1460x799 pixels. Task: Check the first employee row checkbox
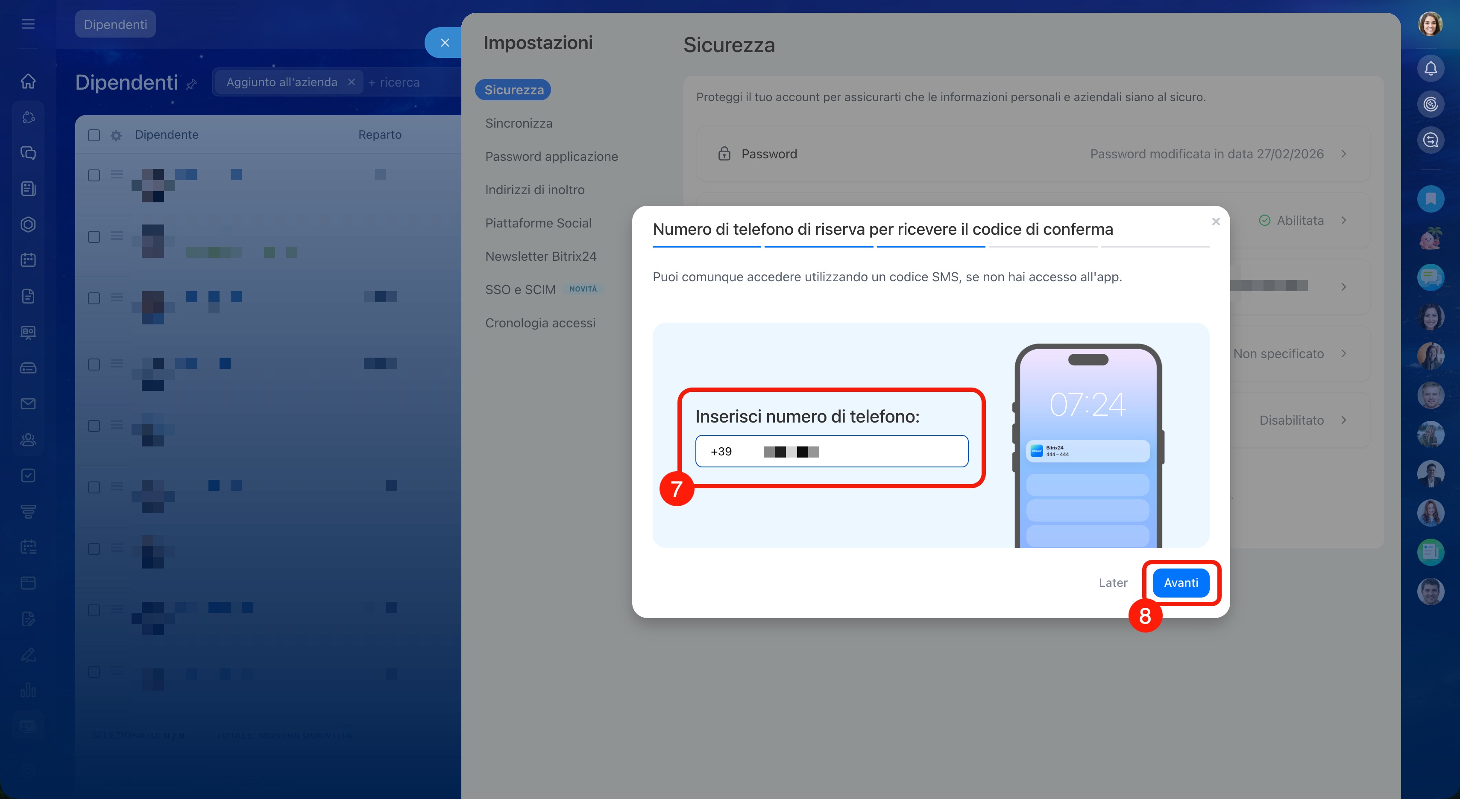pyautogui.click(x=94, y=175)
